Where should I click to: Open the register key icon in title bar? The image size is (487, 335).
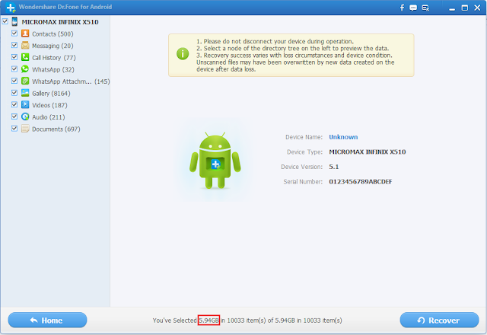425,8
